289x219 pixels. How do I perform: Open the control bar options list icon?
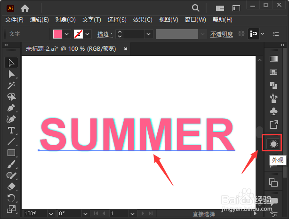(276, 34)
